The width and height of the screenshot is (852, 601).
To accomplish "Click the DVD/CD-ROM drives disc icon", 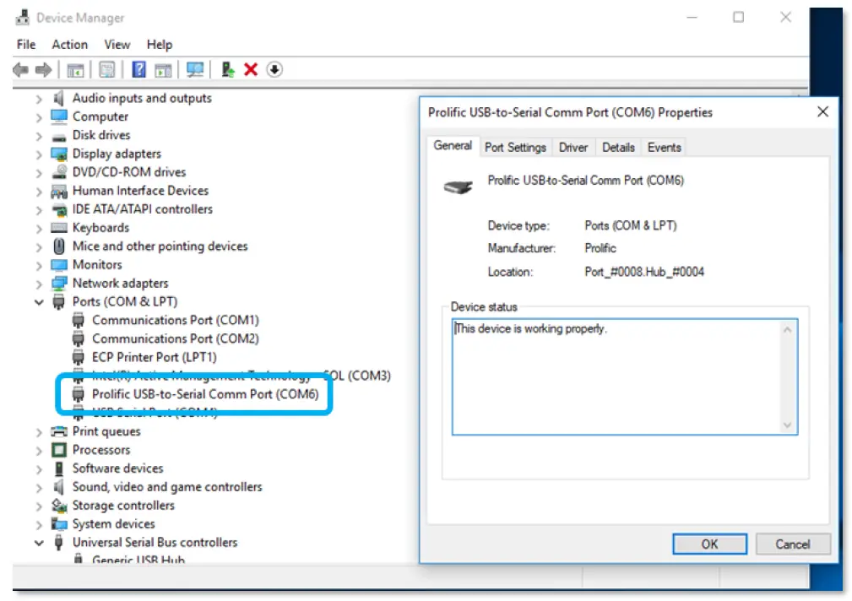I will (x=58, y=171).
